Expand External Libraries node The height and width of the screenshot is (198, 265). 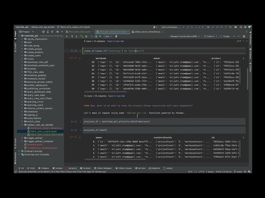[x=19, y=151]
